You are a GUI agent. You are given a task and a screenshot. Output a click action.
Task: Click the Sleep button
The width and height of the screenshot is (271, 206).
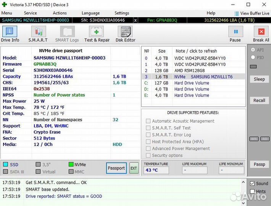click(x=259, y=79)
